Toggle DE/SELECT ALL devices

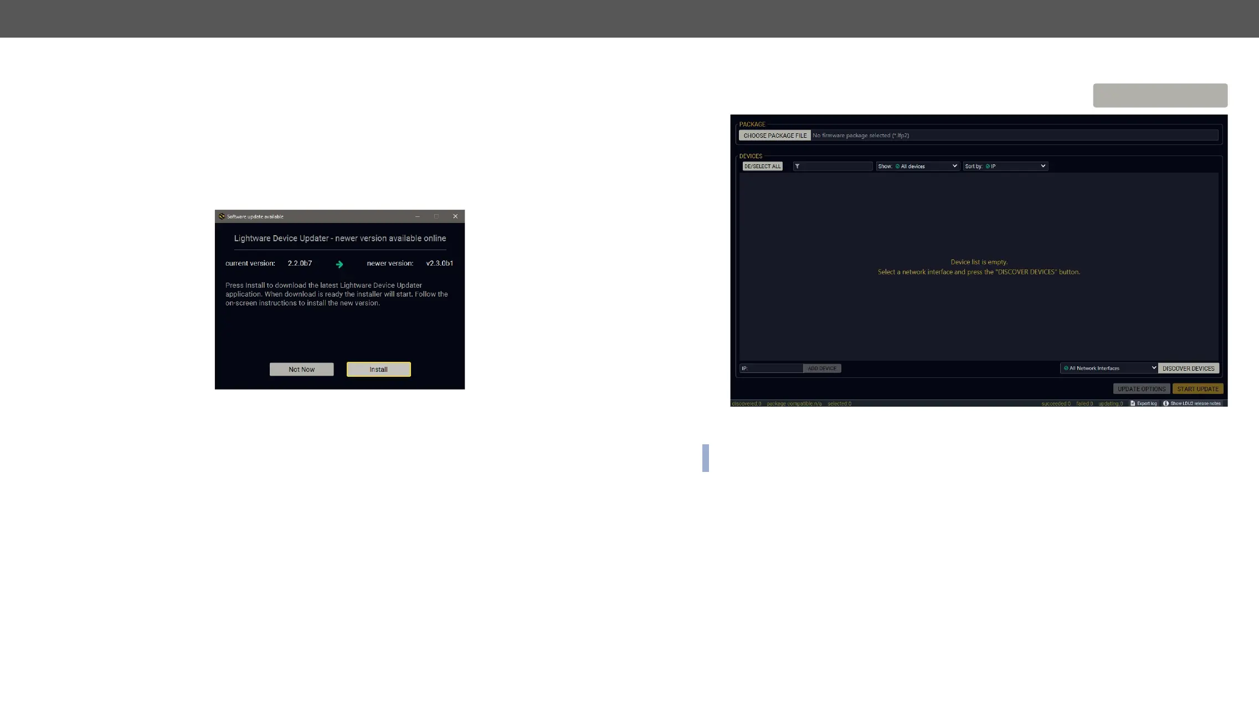point(762,166)
